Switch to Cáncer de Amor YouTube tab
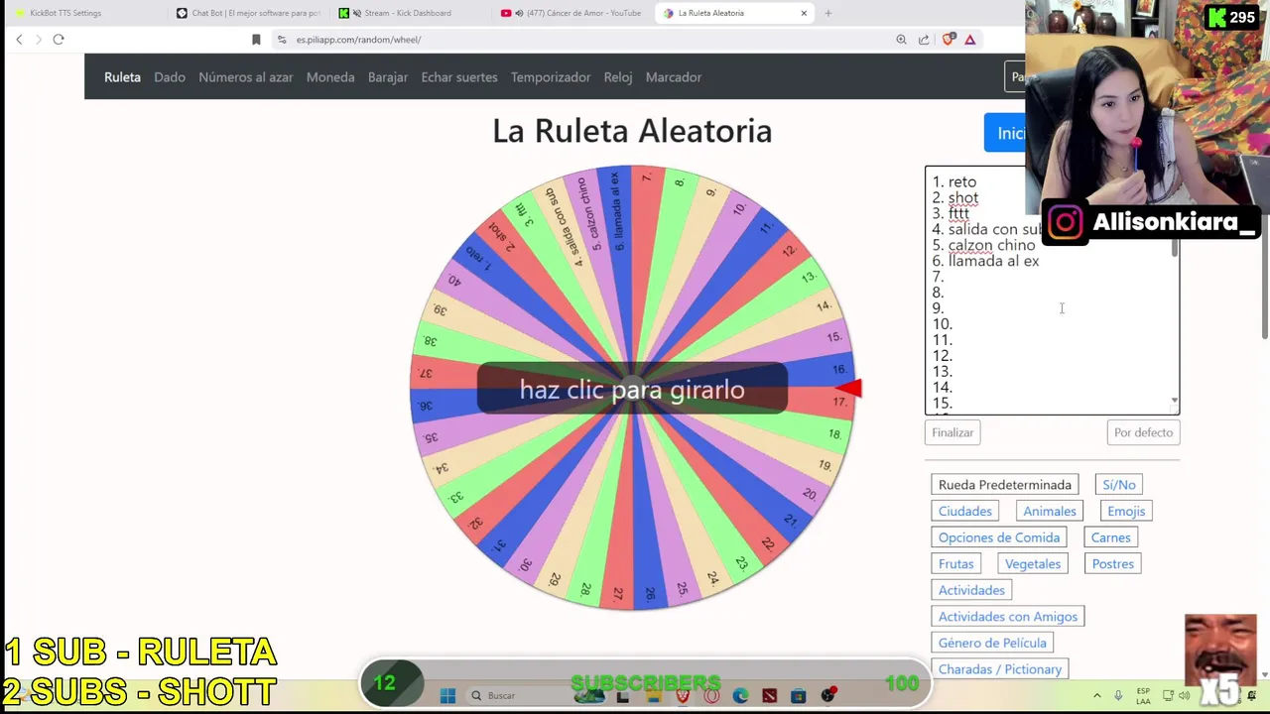This screenshot has width=1270, height=714. click(571, 13)
